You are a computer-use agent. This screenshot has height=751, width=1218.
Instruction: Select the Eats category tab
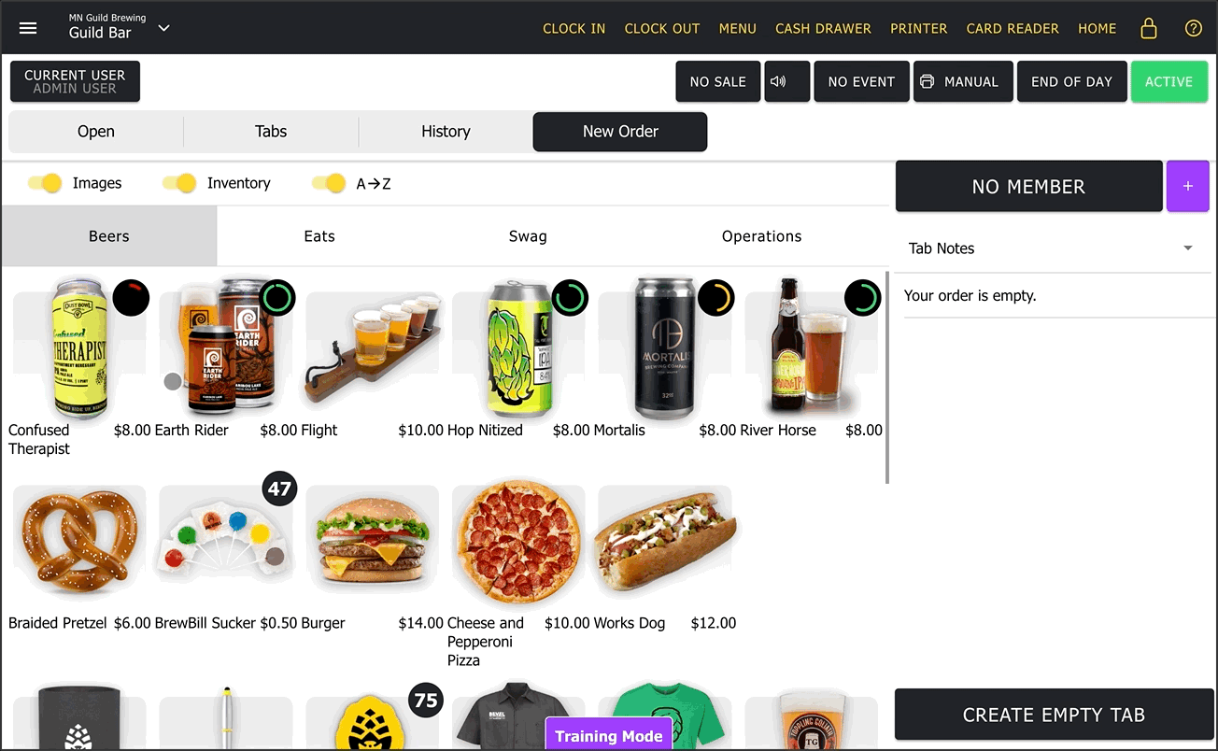pyautogui.click(x=319, y=236)
